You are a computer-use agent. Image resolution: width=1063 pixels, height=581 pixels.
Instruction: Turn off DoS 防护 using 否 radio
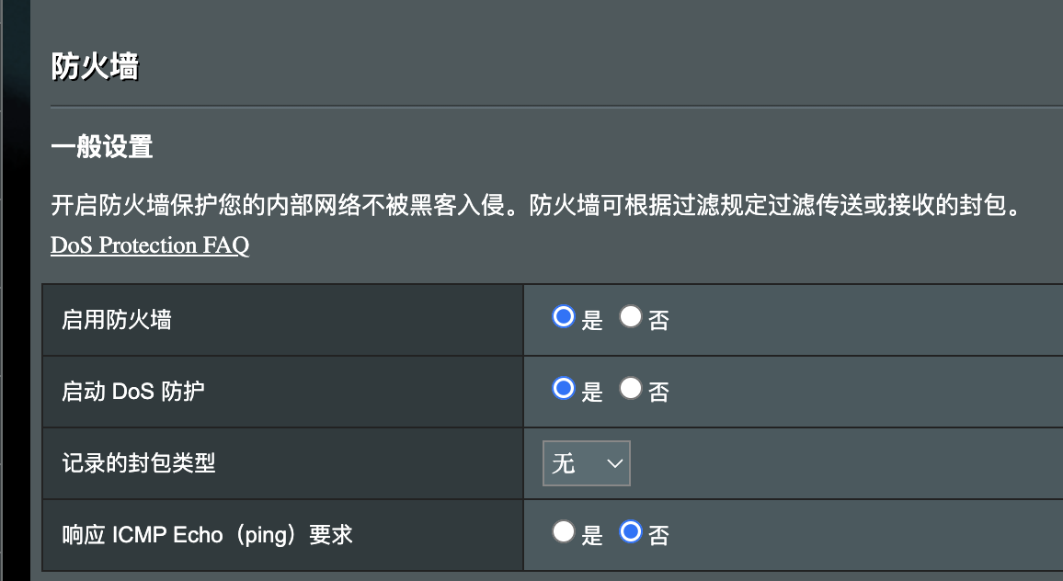click(x=630, y=389)
